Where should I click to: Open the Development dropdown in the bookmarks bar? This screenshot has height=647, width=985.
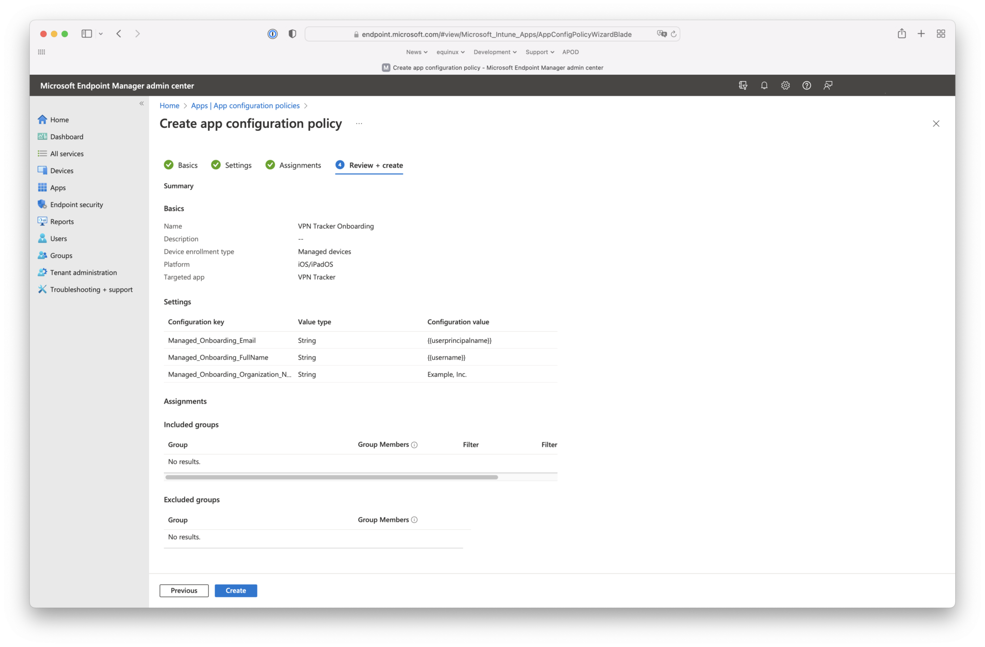coord(494,52)
